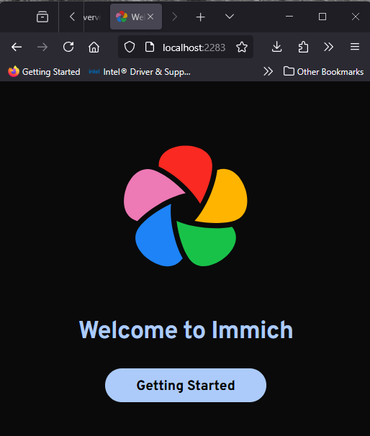Screen dimensions: 370x436
Task: Click the tracking protection shield icon
Action: (130, 47)
